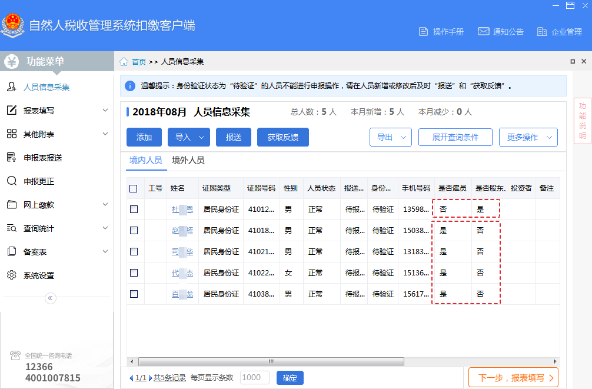This screenshot has width=592, height=389.
Task: Click the 系统设置 gear icon
Action: coord(12,275)
